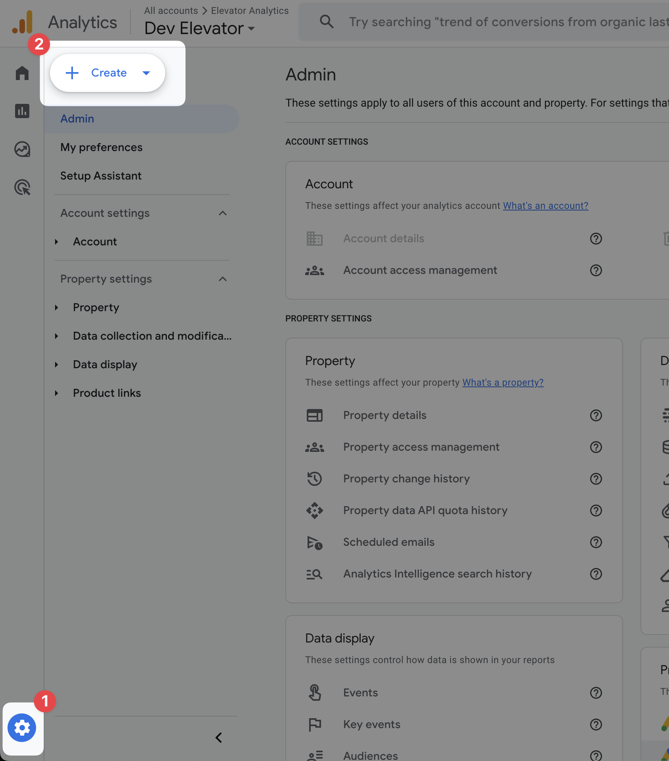Click the Analytics Intelligence search history icon
The height and width of the screenshot is (761, 669).
pos(315,574)
